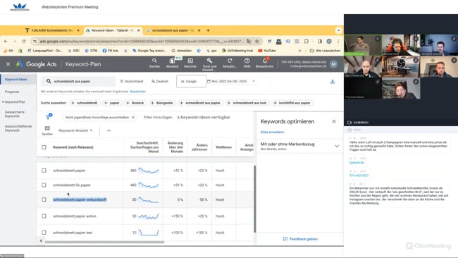This screenshot has height=258, width=458.
Task: Click 'Feedback geben' button
Action: [300, 239]
